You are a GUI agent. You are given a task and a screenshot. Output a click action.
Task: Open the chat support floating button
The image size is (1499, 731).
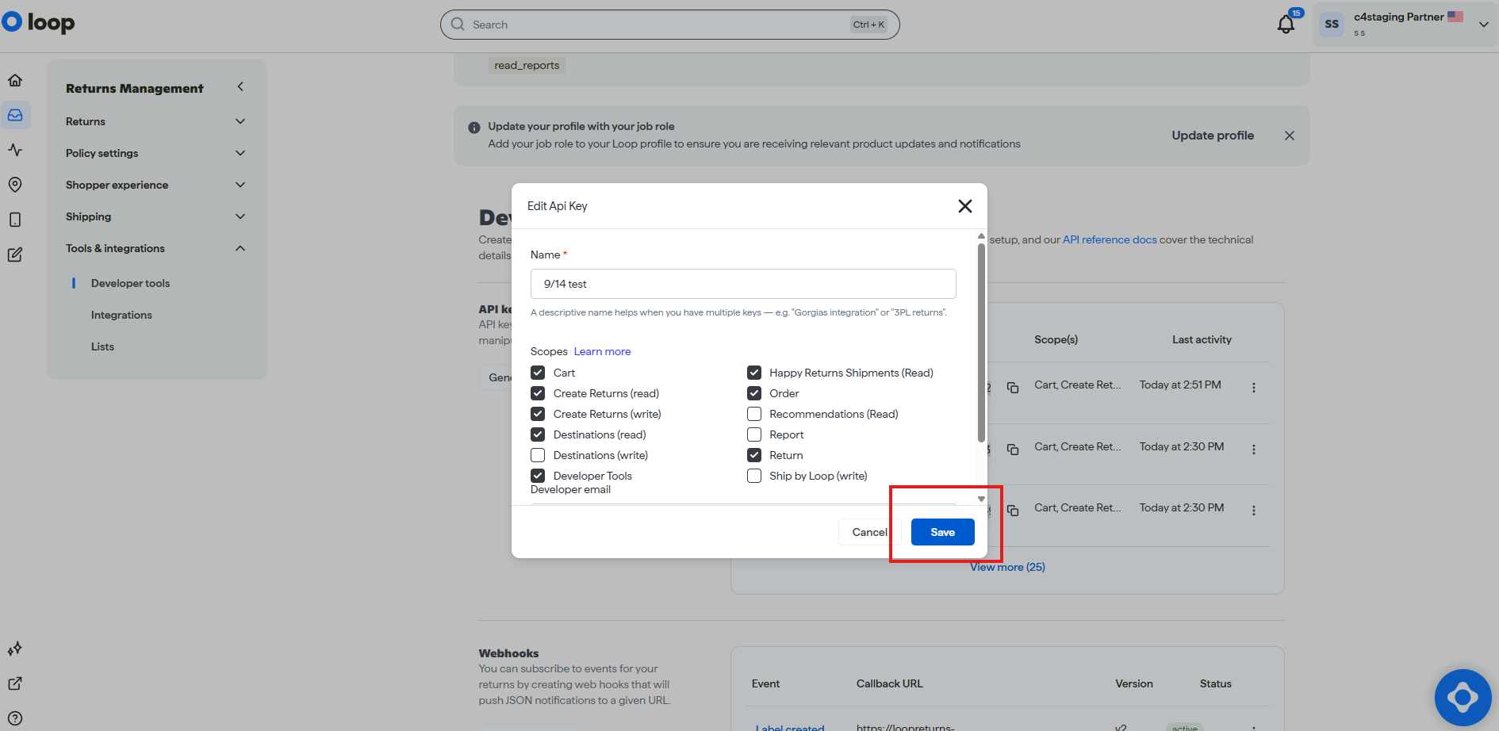[x=1463, y=698]
